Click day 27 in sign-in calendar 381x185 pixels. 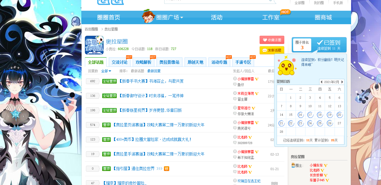[339, 123]
